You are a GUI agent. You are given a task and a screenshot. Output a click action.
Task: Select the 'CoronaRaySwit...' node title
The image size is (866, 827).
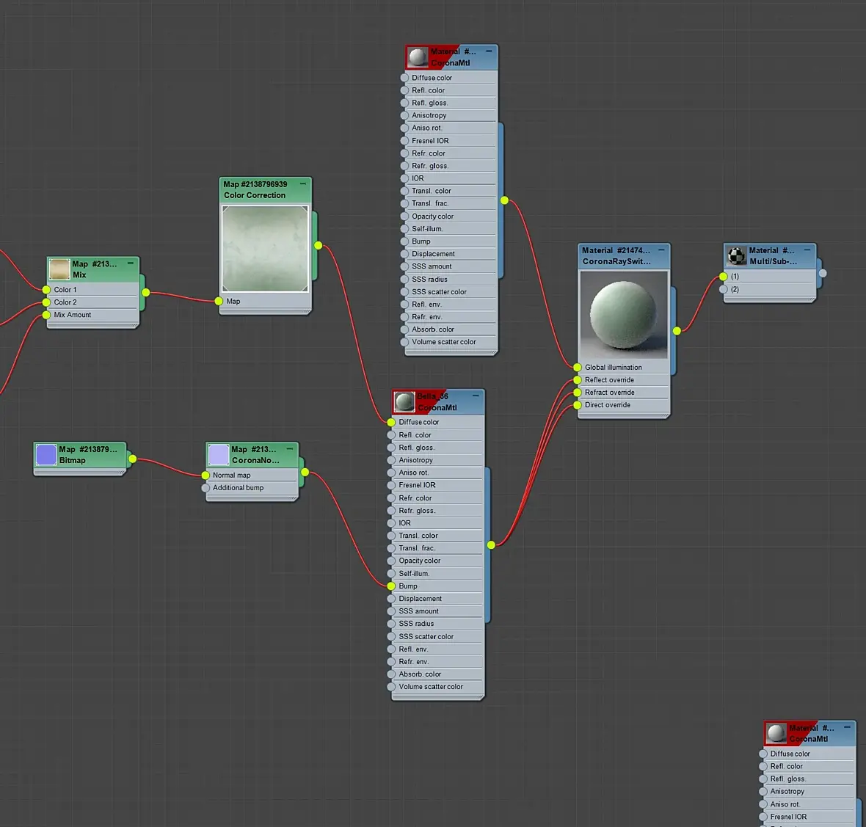pos(616,262)
